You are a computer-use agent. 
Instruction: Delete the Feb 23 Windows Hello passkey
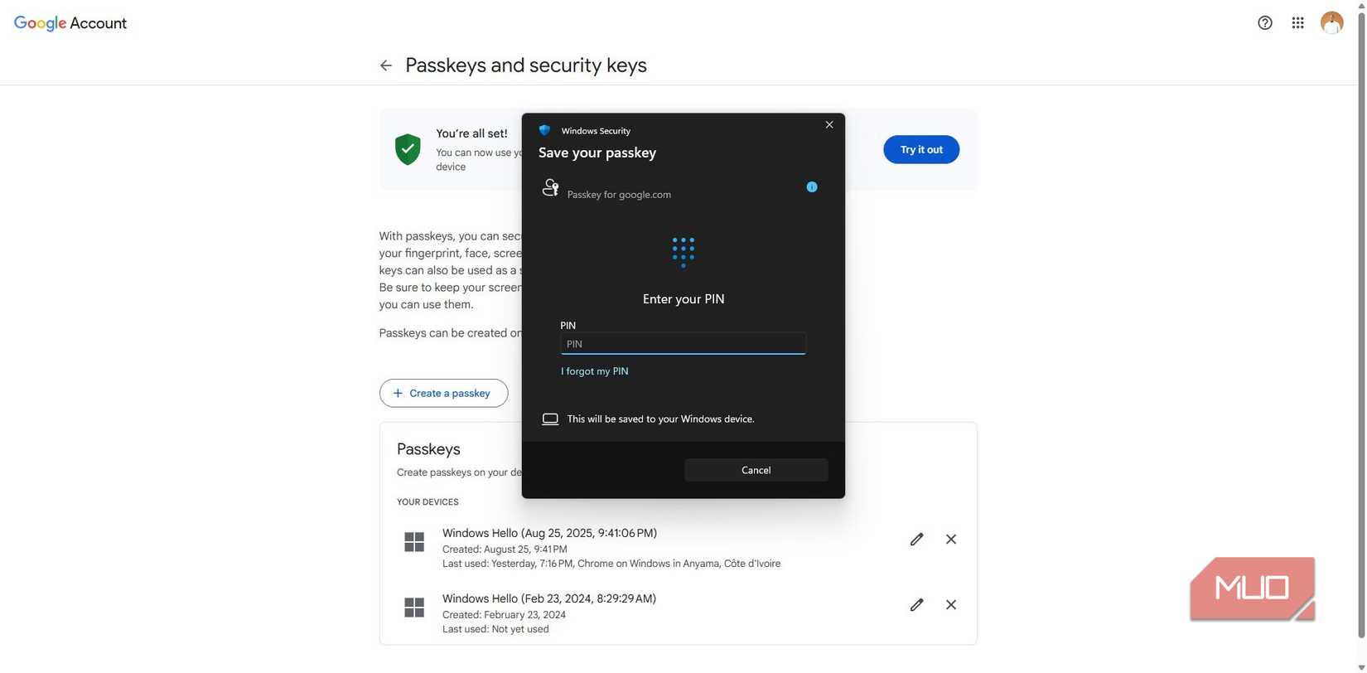[951, 605]
